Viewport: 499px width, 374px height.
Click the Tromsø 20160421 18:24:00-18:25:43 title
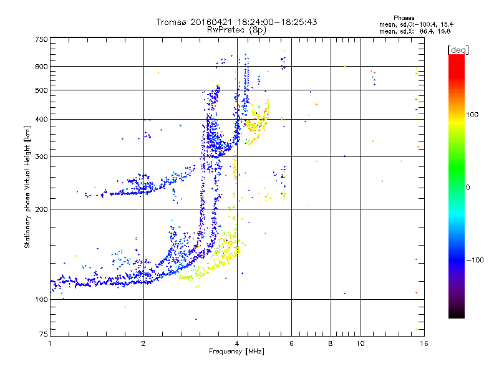coord(236,22)
